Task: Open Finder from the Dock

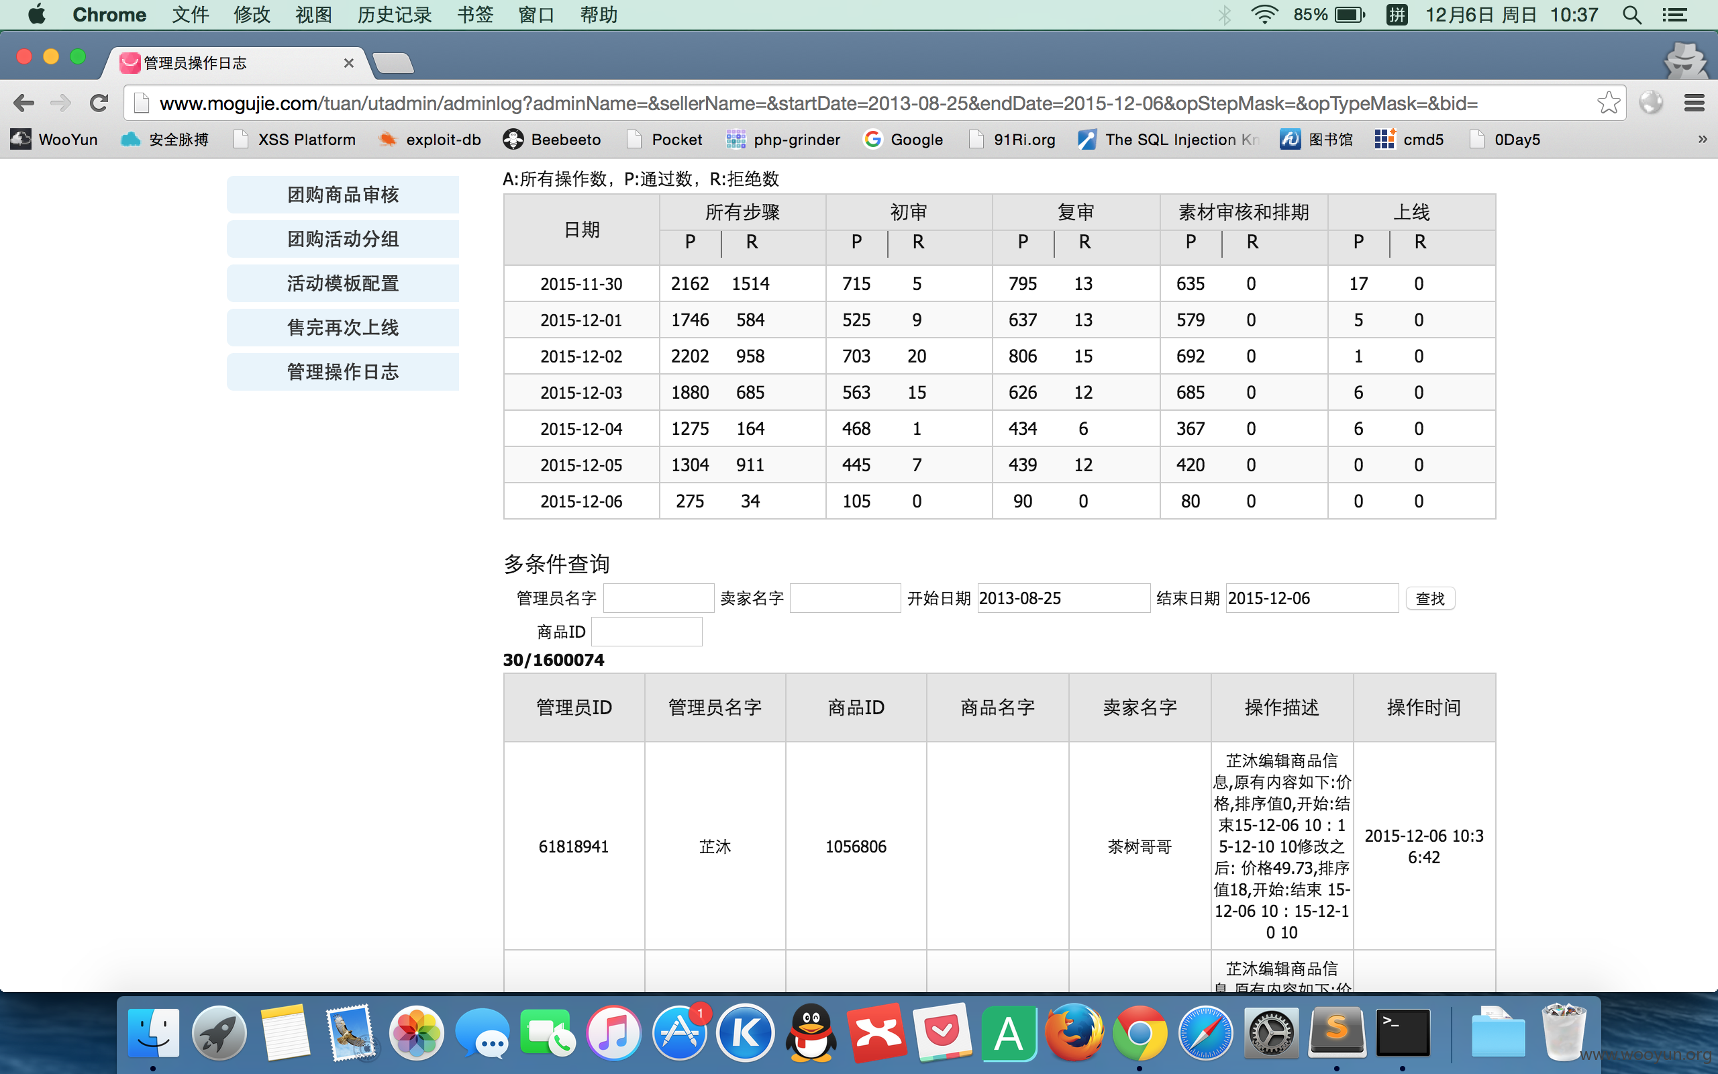Action: [153, 1032]
